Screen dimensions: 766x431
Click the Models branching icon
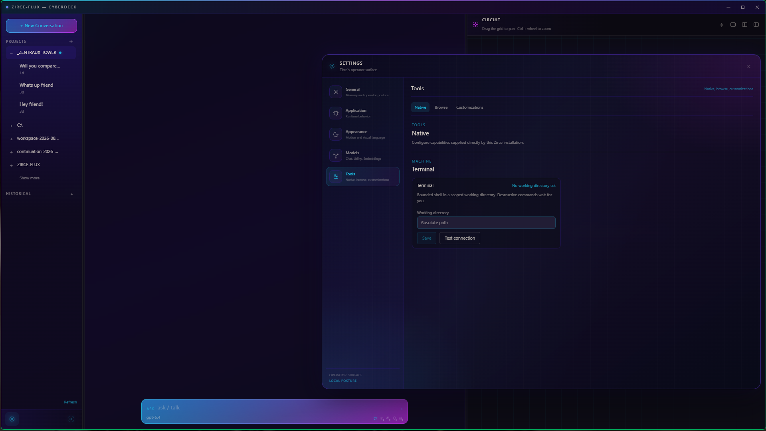point(336,155)
